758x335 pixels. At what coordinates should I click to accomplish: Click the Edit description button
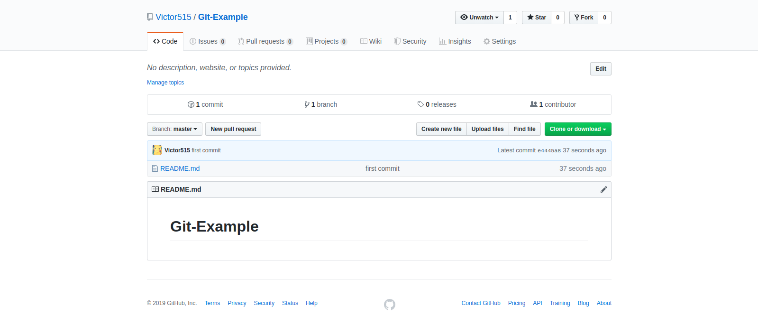(601, 69)
